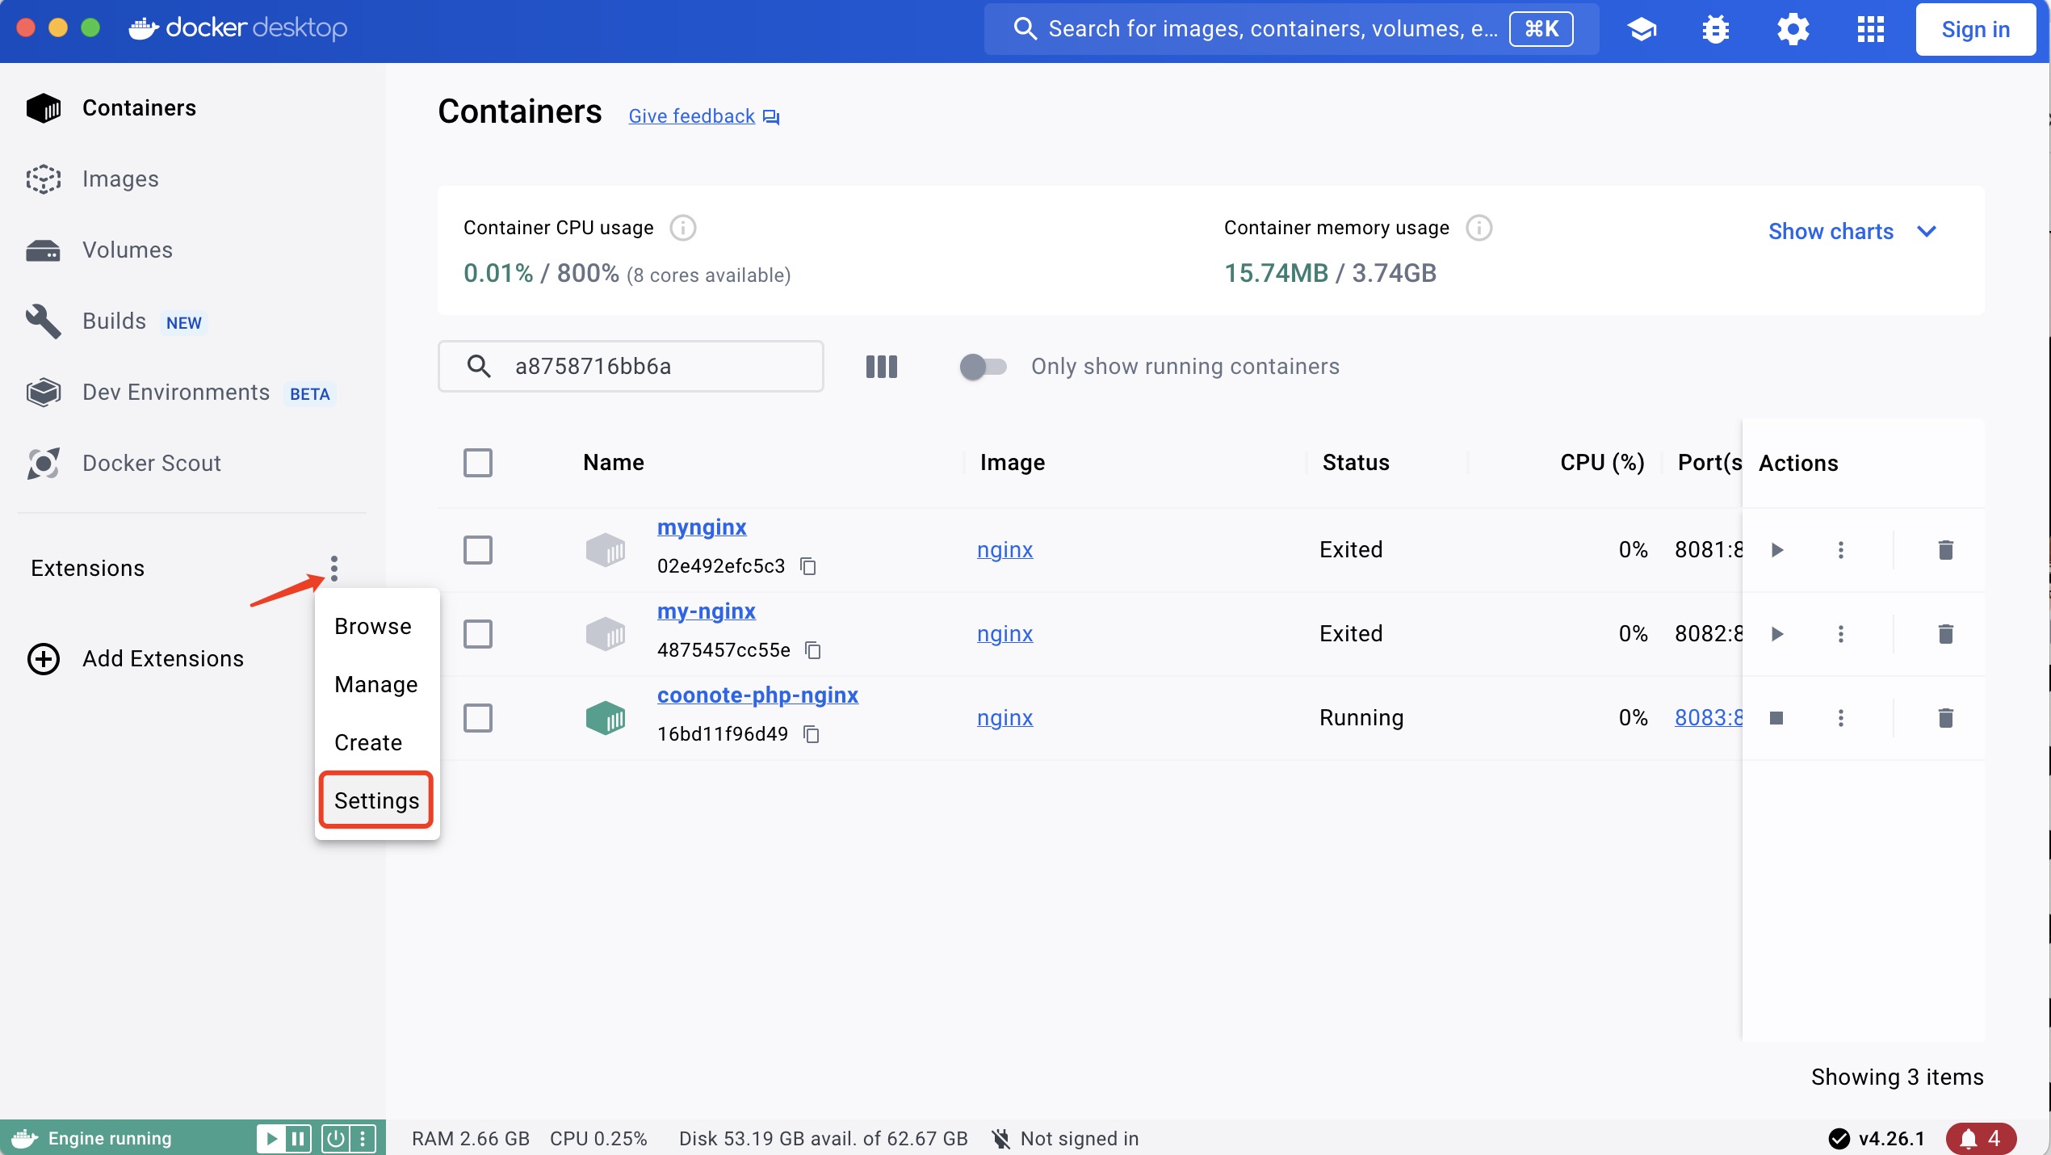Sort by Name column header
2051x1155 pixels.
(614, 463)
